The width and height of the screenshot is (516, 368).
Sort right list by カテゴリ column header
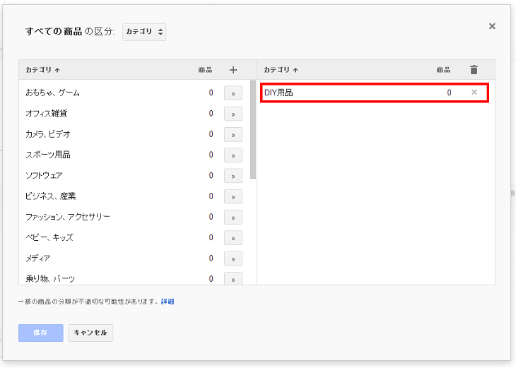coord(281,70)
